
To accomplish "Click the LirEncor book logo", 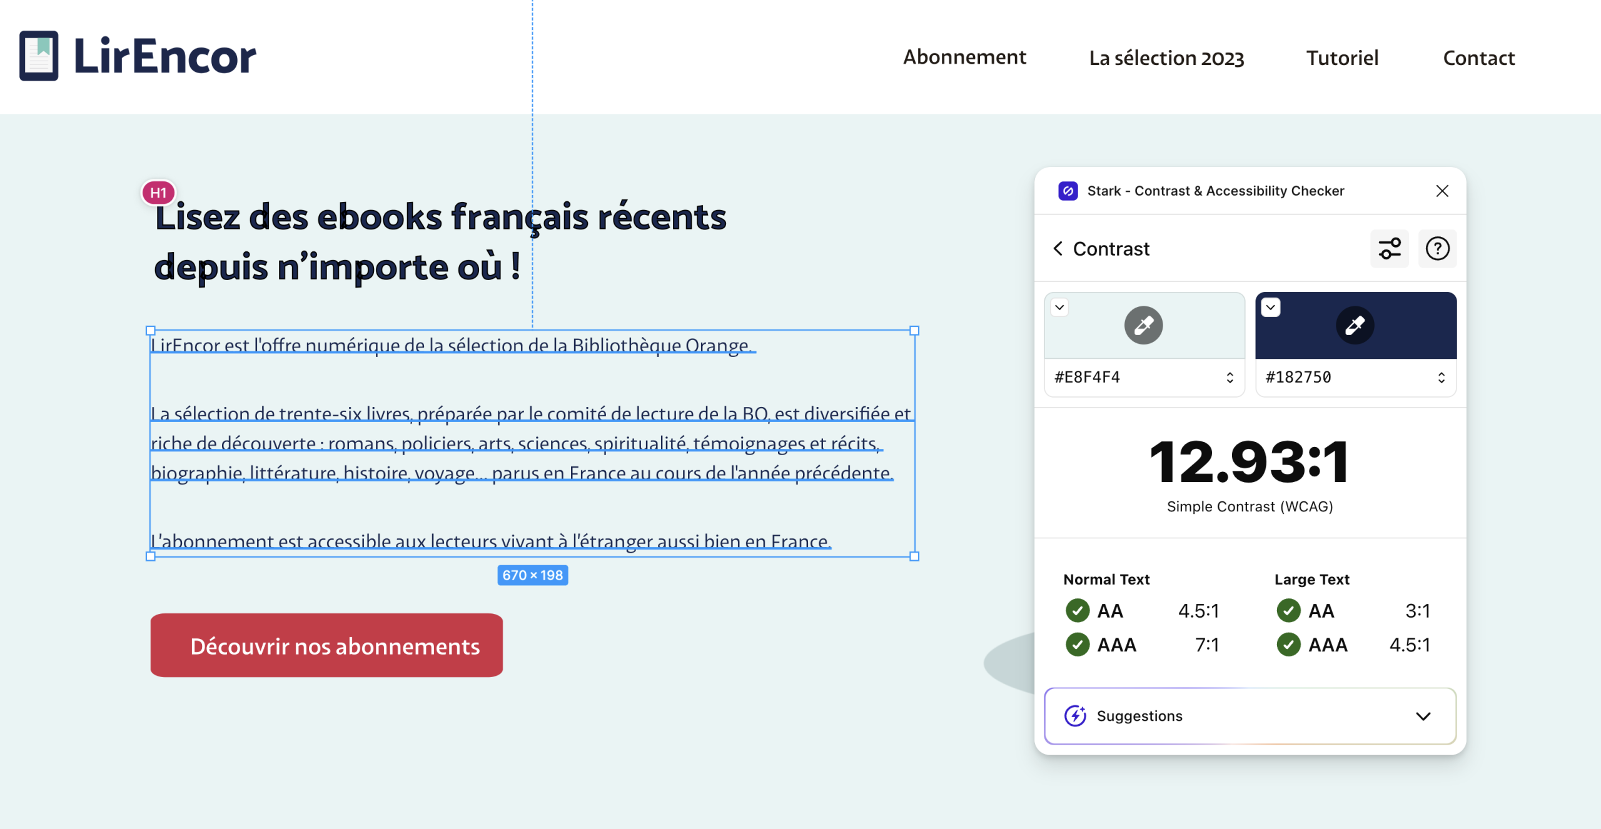I will 39,56.
